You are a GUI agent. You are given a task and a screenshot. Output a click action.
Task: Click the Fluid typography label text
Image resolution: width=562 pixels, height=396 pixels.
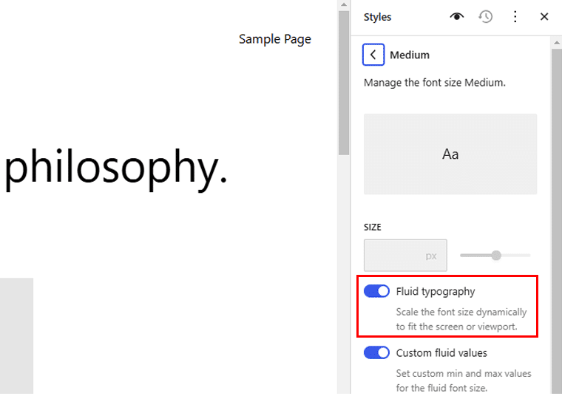point(436,291)
